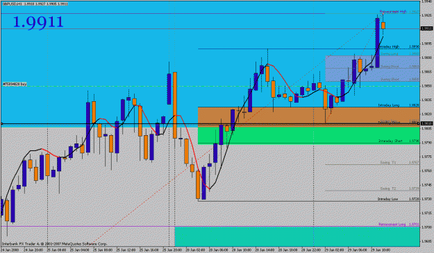This screenshot has width=434, height=253.
Task: Click the Intraday Long label
Action: 389,105
